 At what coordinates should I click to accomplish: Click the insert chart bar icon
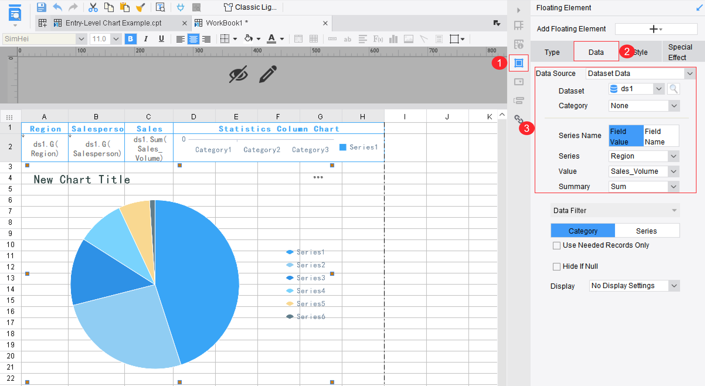(393, 39)
